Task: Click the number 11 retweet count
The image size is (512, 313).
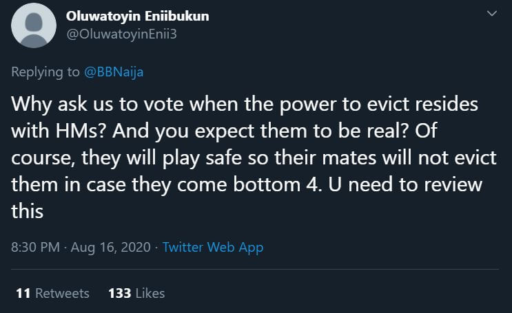Action: tap(23, 293)
